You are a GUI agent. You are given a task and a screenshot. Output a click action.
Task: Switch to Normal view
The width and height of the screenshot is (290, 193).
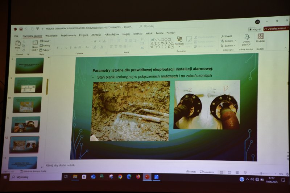221,172
